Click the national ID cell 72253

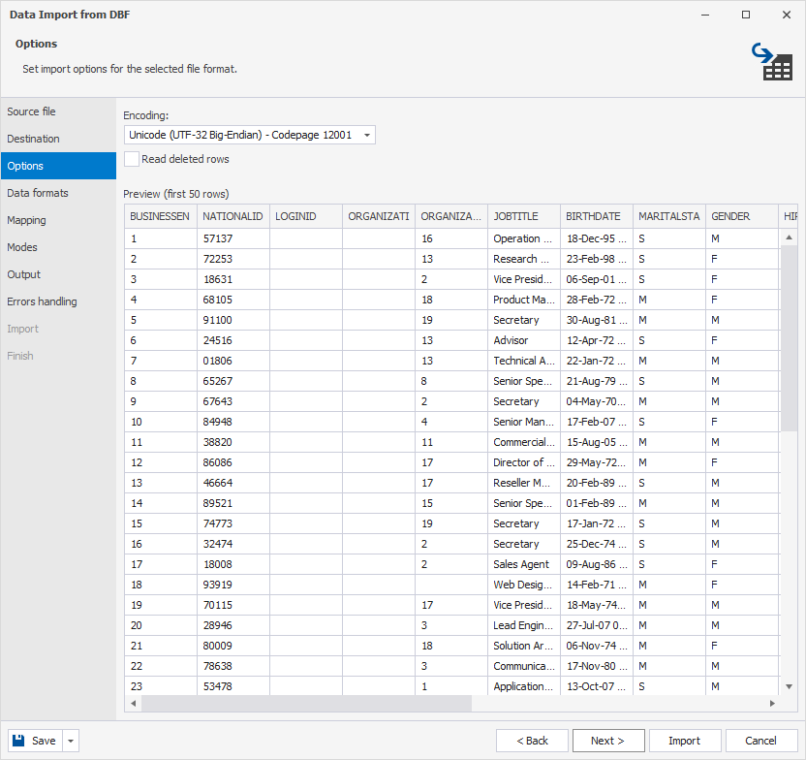(x=232, y=259)
